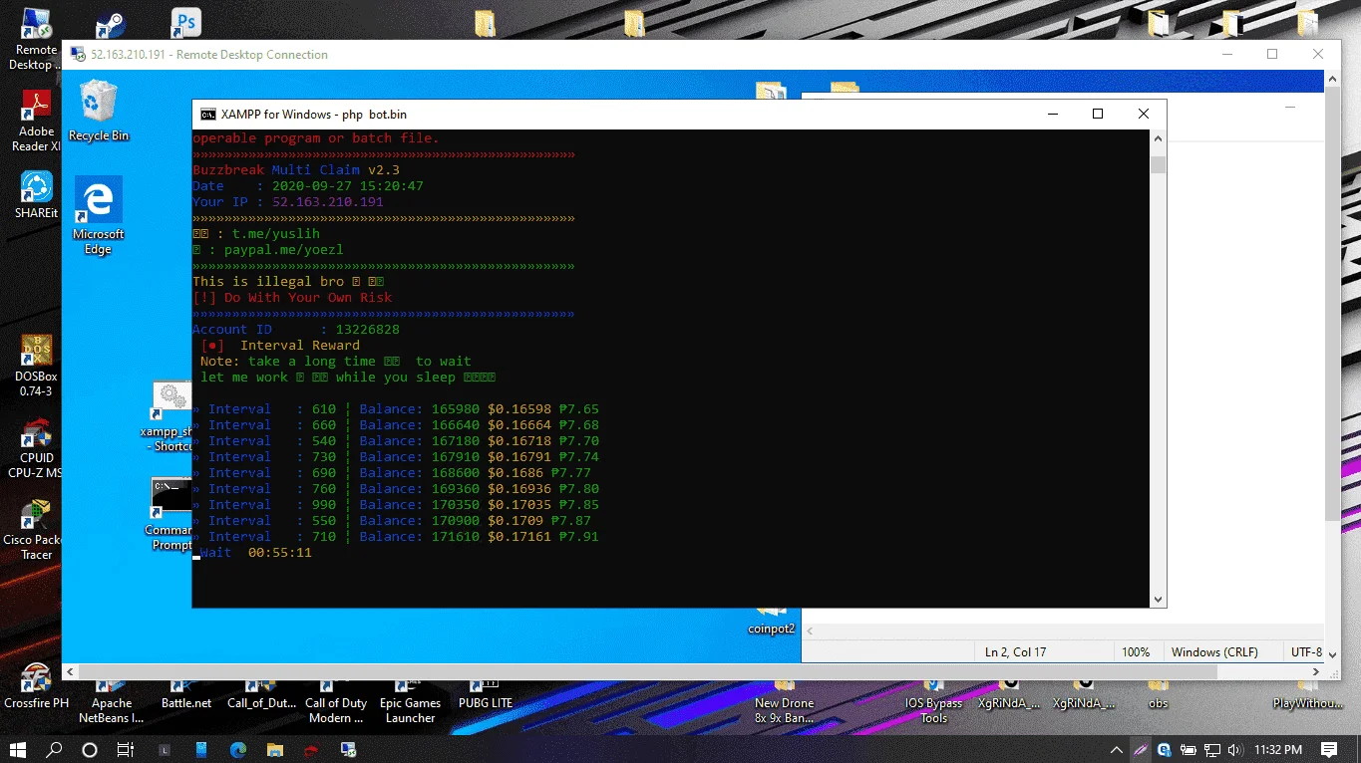The width and height of the screenshot is (1361, 763).
Task: Click the t.me/yuslih text in console
Action: [276, 234]
